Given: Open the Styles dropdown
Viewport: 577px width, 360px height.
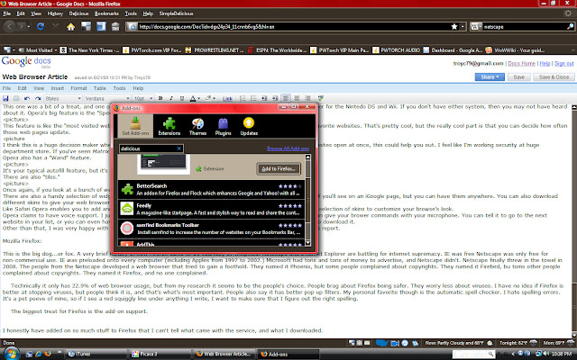Looking at the screenshot, I should [63, 98].
